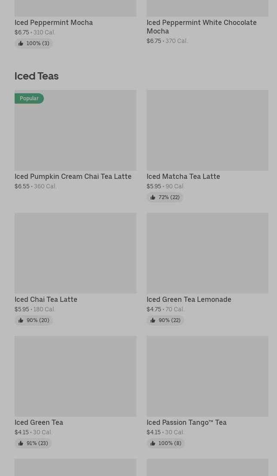Click the Iced Matcha Tea Latte name

pyautogui.click(x=183, y=176)
